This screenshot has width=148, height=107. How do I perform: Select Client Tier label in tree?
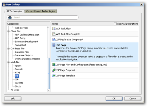click(x=16, y=31)
